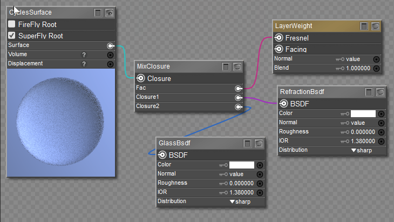
Task: Click the Fac input plug connector
Action: point(239,89)
